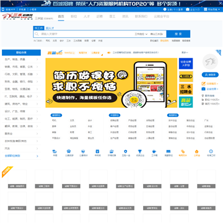Select 人事经理 under 中层职位
This screenshot has height=223, width=223.
coord(150,138)
